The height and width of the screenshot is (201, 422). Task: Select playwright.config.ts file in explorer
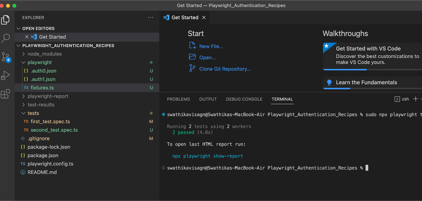coord(50,164)
